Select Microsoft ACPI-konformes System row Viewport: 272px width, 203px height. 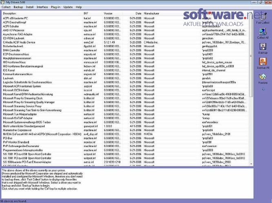125,86
